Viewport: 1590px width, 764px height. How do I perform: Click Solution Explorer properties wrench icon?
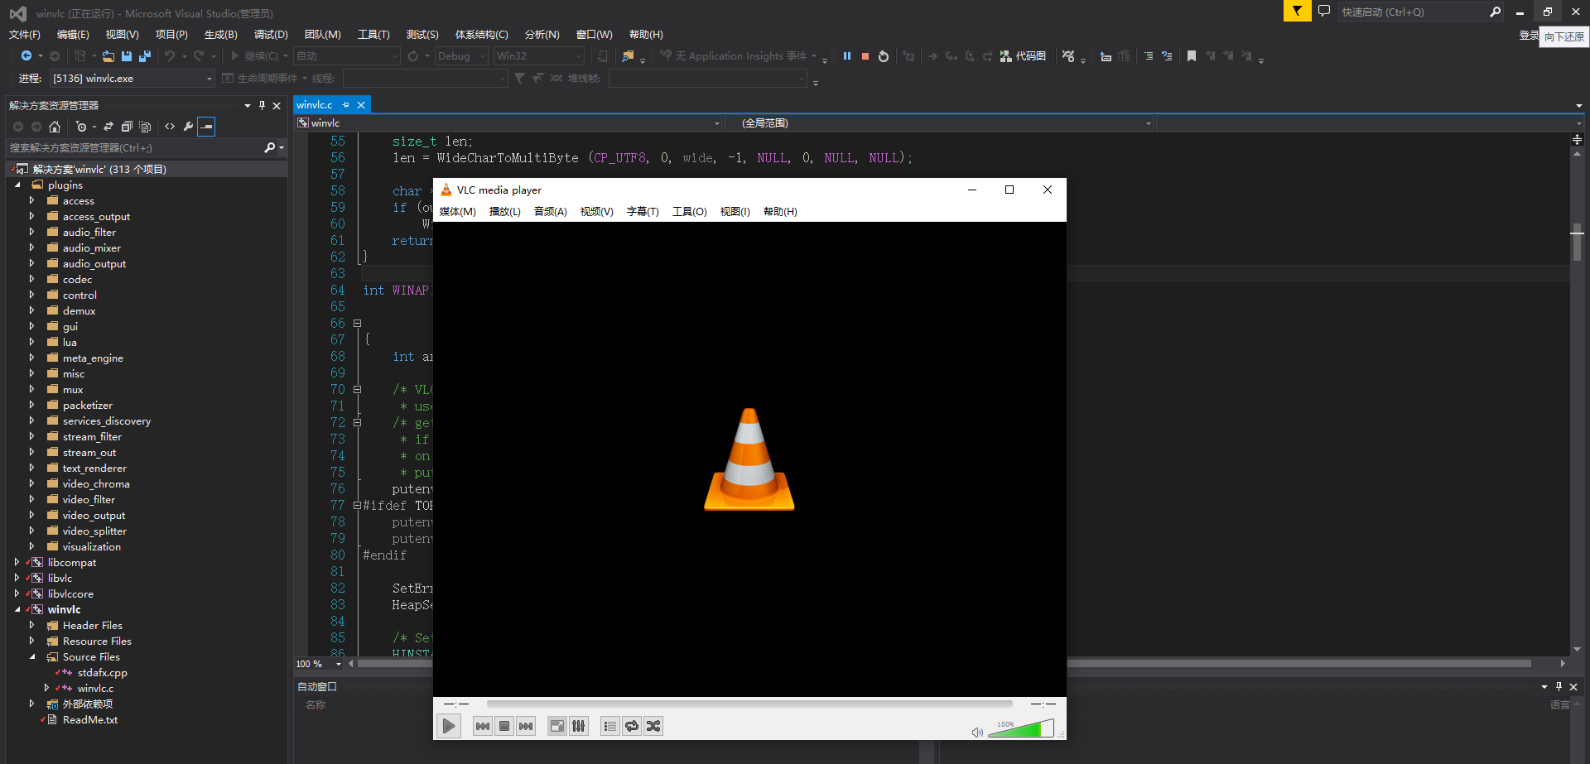coord(188,127)
